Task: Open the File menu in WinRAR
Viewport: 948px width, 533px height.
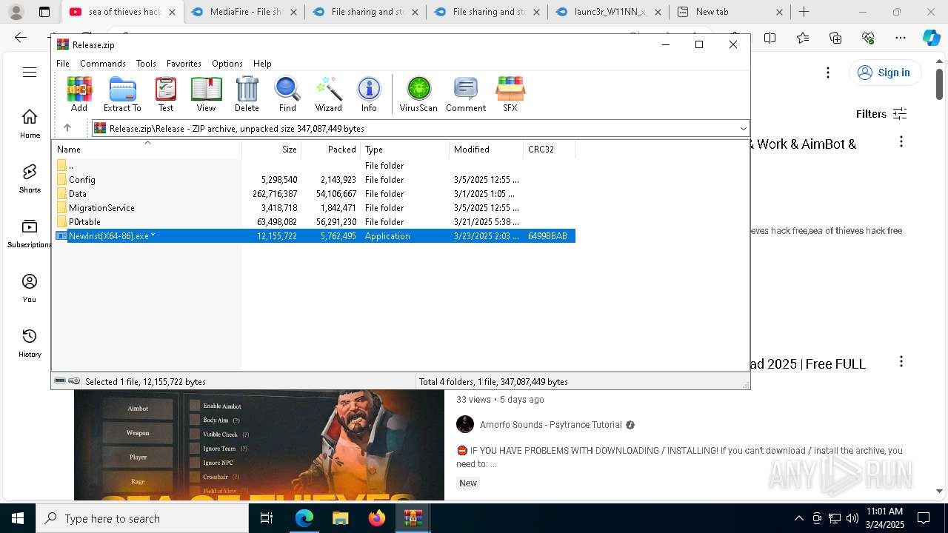Action: point(63,64)
